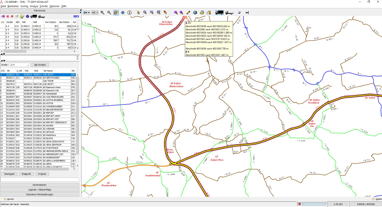This screenshot has width=382, height=207.
Task: Click the printer icon in map toolbar
Action: (x=202, y=13)
